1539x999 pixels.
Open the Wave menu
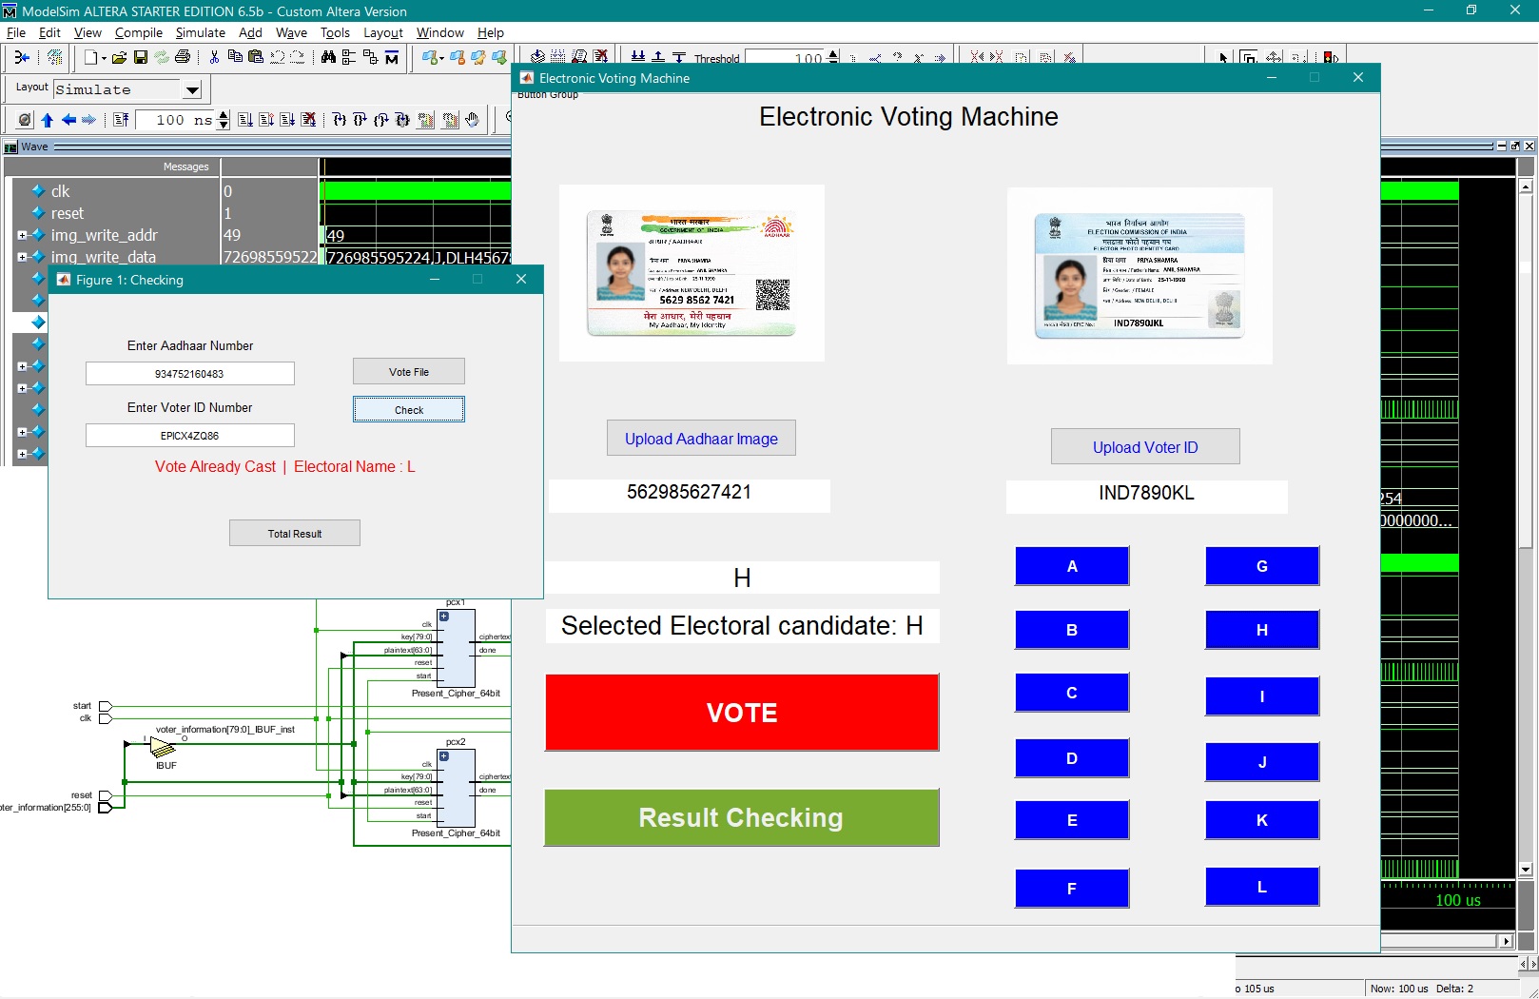coord(291,32)
